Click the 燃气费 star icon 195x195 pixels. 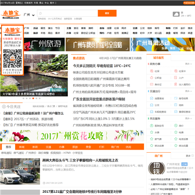pos(152,139)
